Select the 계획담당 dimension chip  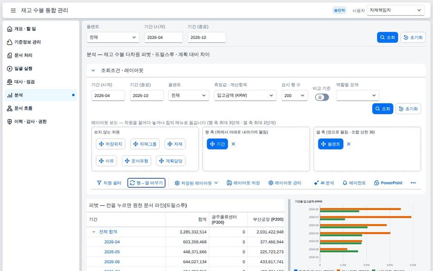pos(170,161)
